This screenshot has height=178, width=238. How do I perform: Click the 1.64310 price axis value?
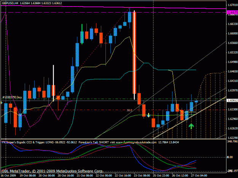(x=233, y=81)
